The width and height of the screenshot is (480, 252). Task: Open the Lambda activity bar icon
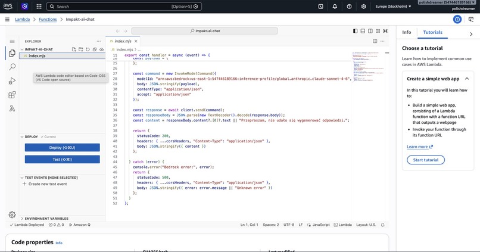tap(12, 108)
